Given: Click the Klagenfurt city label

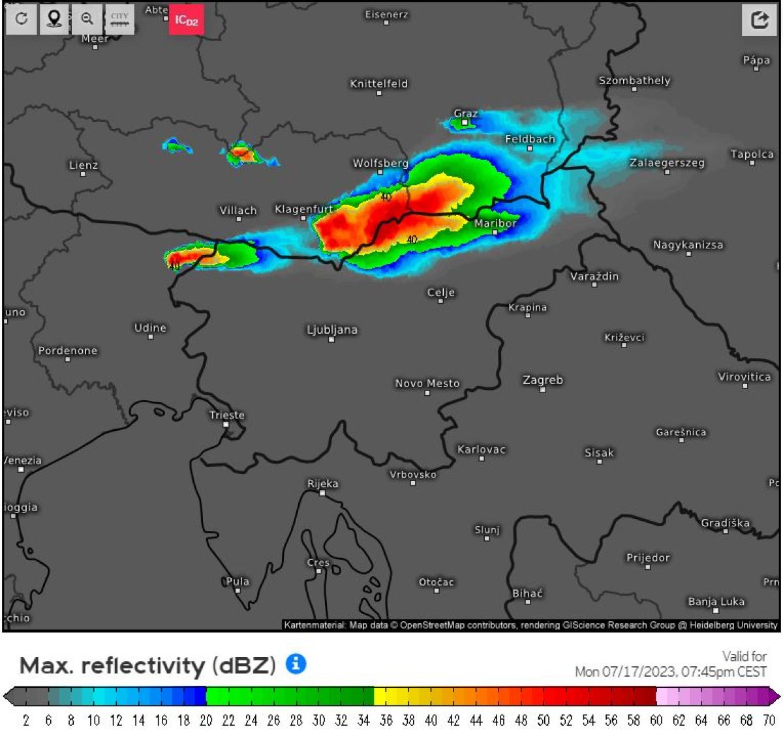Looking at the screenshot, I should coord(304,209).
